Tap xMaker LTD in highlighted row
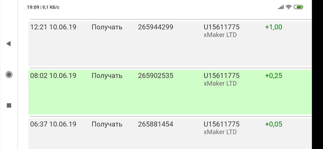The image size is (323, 149). [220, 84]
